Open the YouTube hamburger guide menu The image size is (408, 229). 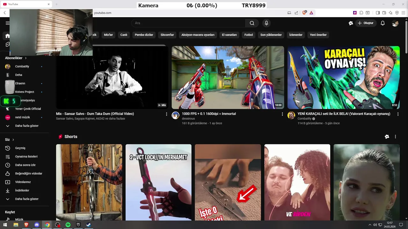click(x=8, y=23)
